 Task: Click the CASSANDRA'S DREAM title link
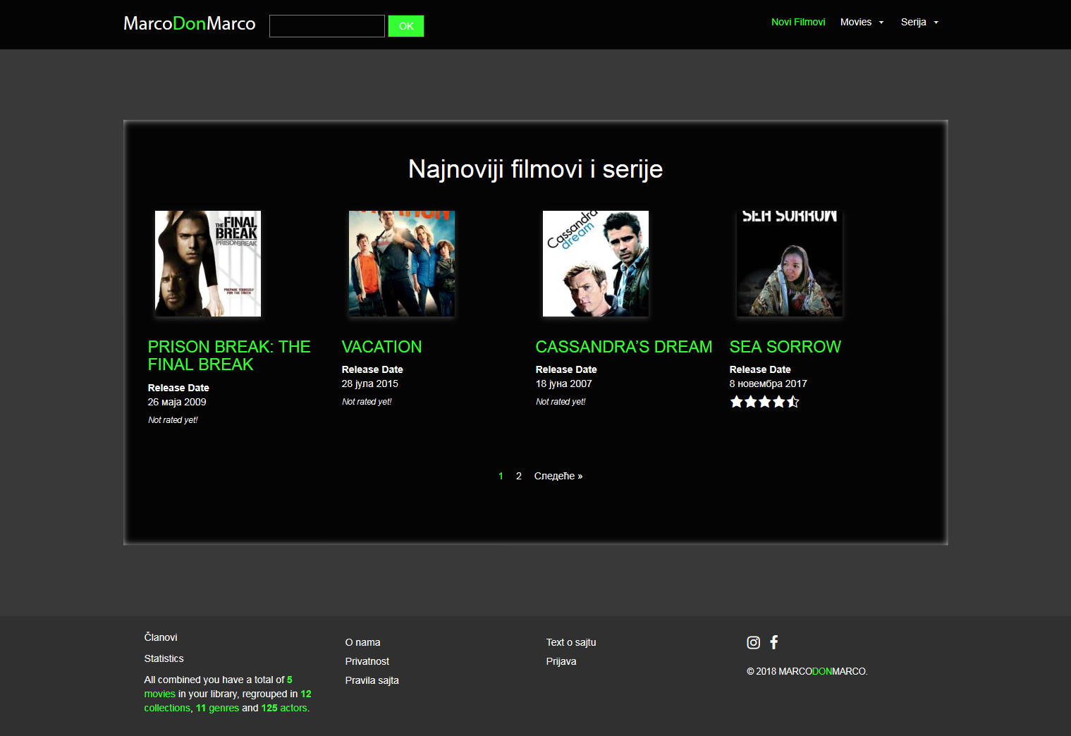click(x=623, y=347)
